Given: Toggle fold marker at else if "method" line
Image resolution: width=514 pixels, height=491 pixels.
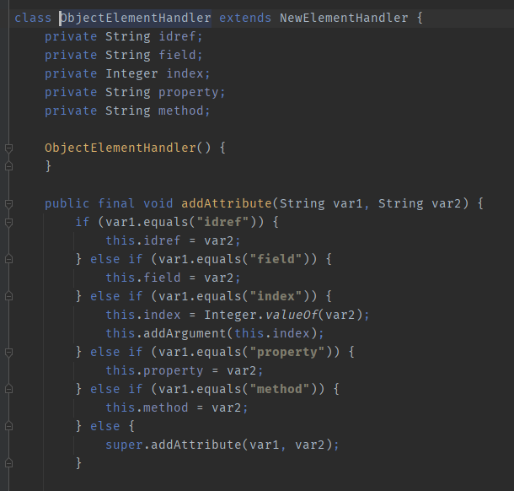Looking at the screenshot, I should pos(9,389).
